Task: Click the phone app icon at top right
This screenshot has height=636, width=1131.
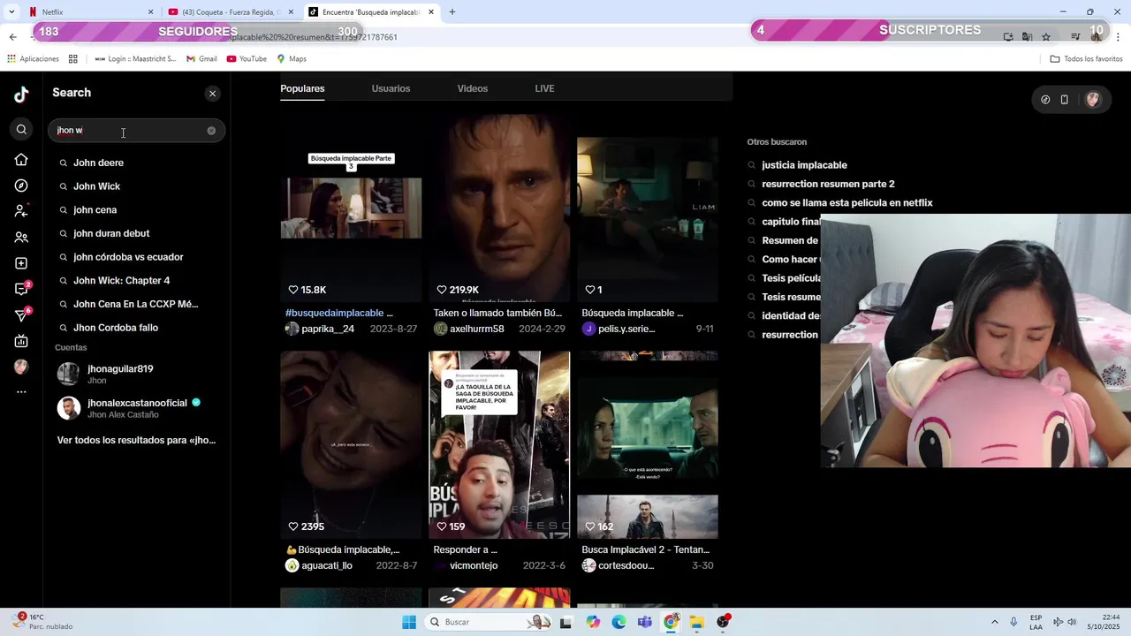Action: point(1065,100)
